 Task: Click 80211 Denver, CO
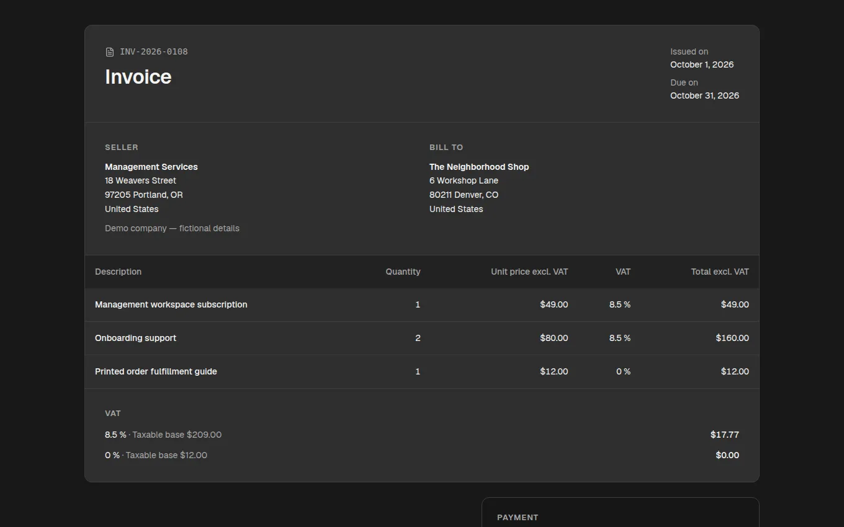click(x=464, y=195)
